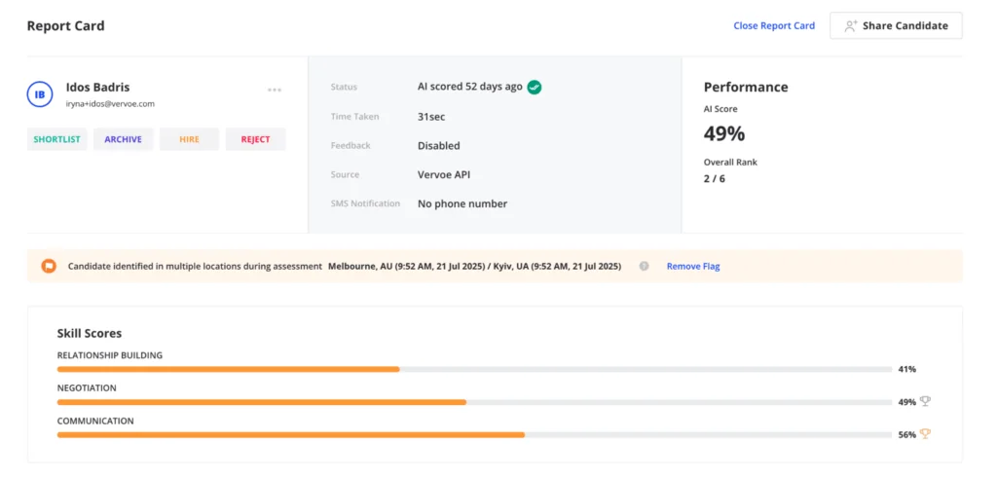997x478 pixels.
Task: Click the orange flag icon in the alert banner
Action: (49, 266)
